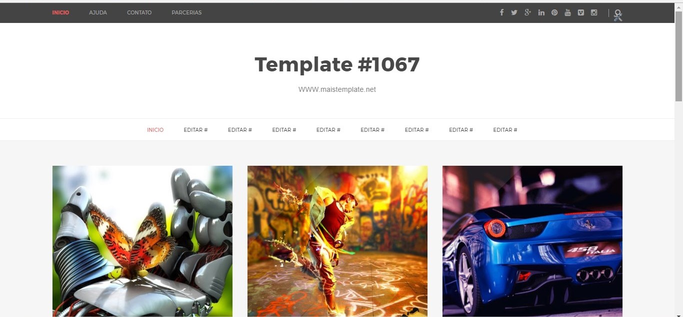Viewport: 683px width, 317px height.
Task: Open the graffiti dancer post thumbnail
Action: click(x=337, y=241)
